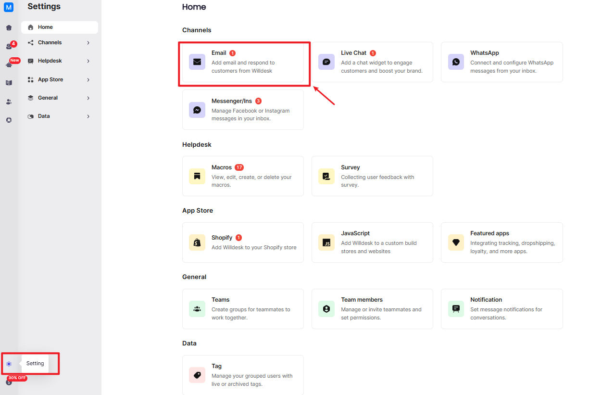Click the bookmark icon on the Macros card
Screen dimensions: 614x395
tap(197, 176)
